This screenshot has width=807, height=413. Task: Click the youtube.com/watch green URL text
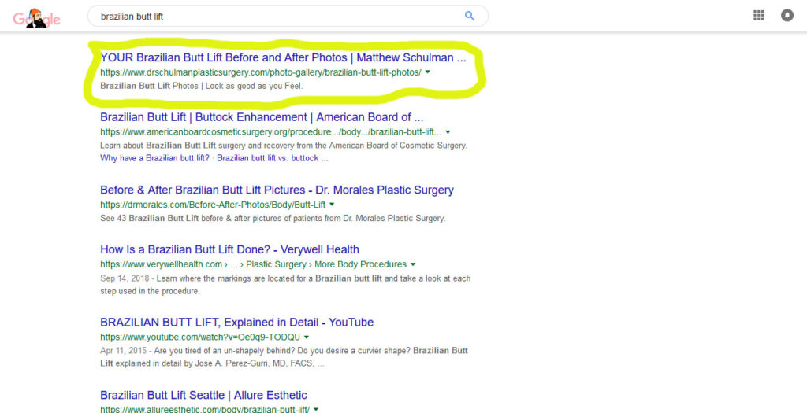(x=200, y=337)
